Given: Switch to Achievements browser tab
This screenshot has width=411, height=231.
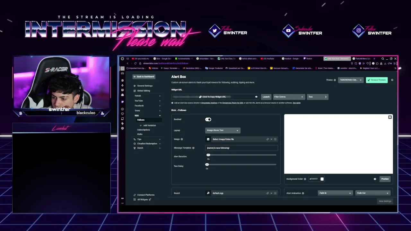Looking at the screenshot, I should point(184,59).
